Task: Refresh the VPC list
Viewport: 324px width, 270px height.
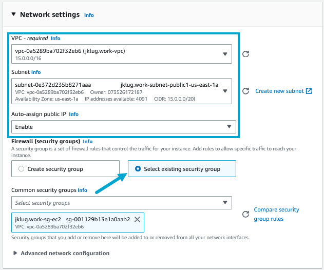Action: [245, 54]
